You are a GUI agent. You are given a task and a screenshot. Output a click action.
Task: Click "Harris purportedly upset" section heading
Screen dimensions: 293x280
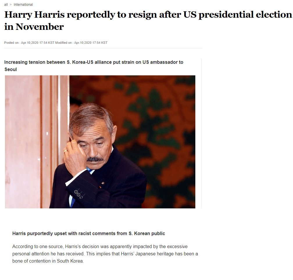(x=89, y=234)
